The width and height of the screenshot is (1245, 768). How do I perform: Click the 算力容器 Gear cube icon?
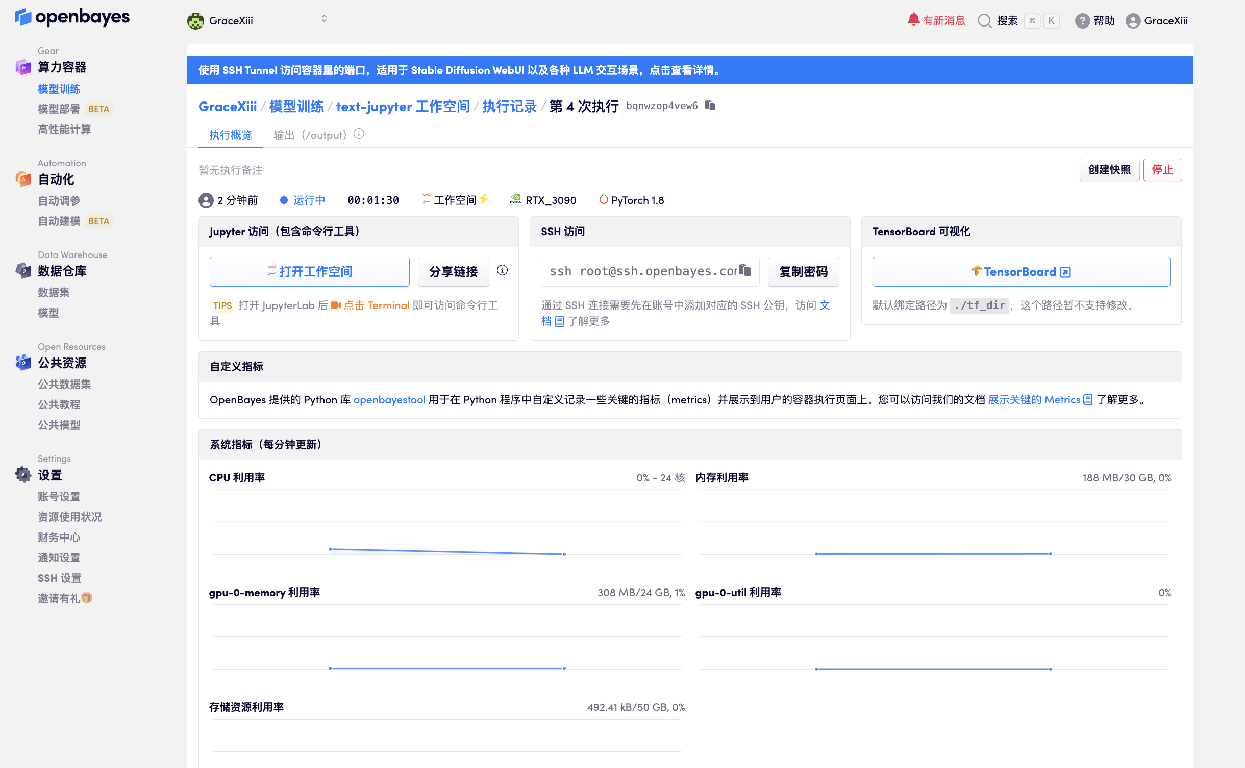coord(23,67)
